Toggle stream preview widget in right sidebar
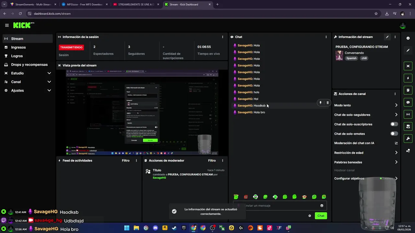 pyautogui.click(x=408, y=66)
